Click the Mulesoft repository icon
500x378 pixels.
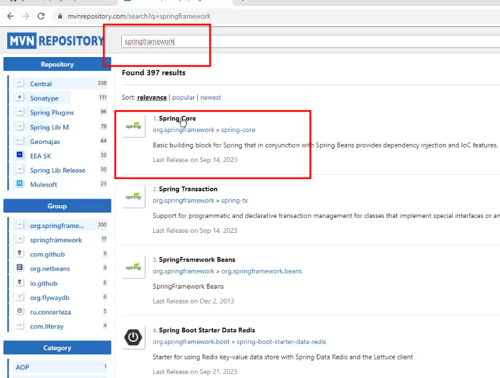pyautogui.click(x=20, y=184)
